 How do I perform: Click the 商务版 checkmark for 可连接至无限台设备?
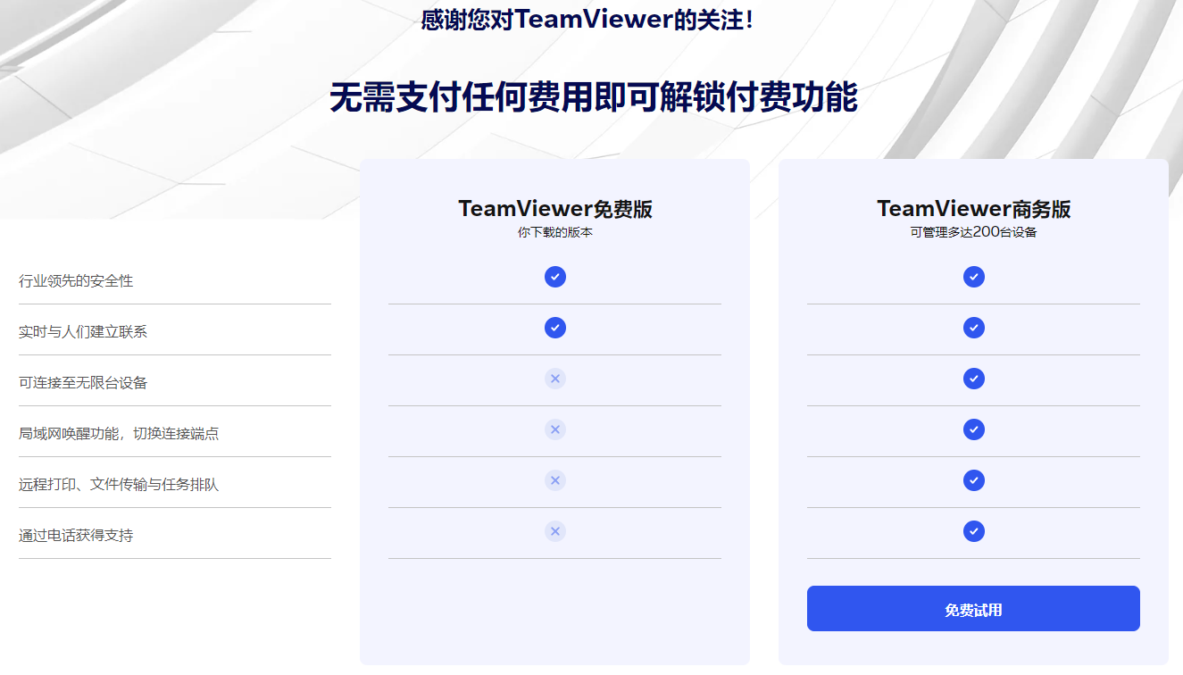tap(973, 379)
